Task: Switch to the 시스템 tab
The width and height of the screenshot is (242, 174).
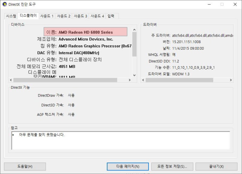Action: [x=11, y=16]
